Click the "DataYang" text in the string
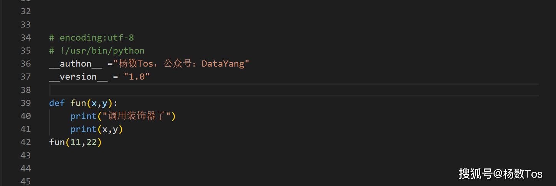 click(223, 64)
